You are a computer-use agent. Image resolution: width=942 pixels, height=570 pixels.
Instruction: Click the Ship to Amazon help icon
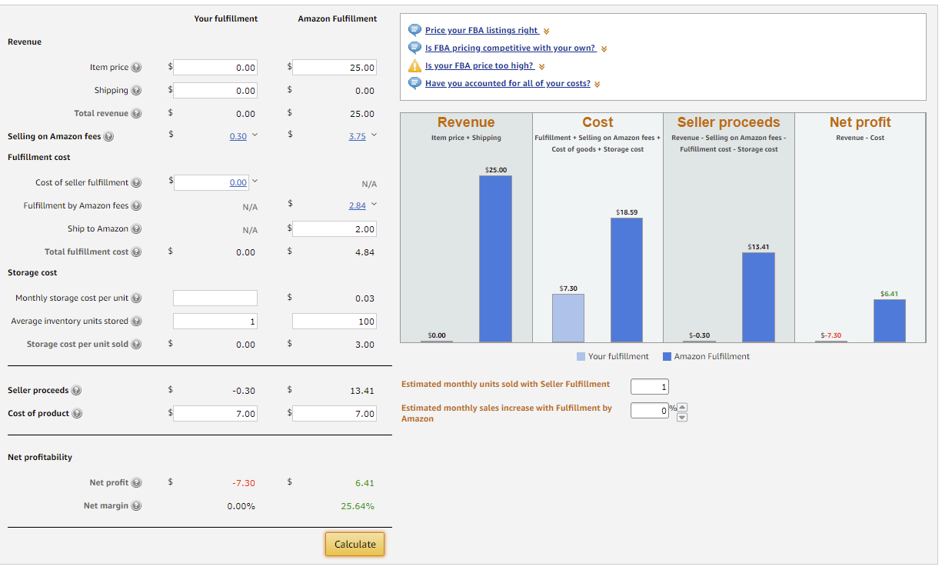(x=137, y=229)
